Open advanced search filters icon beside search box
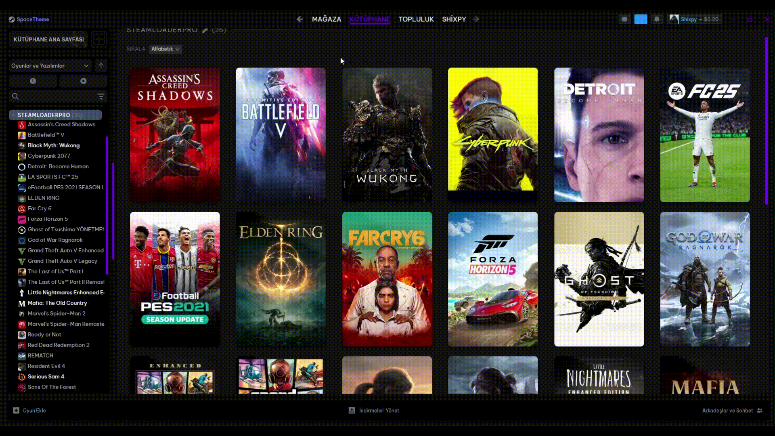 [101, 96]
